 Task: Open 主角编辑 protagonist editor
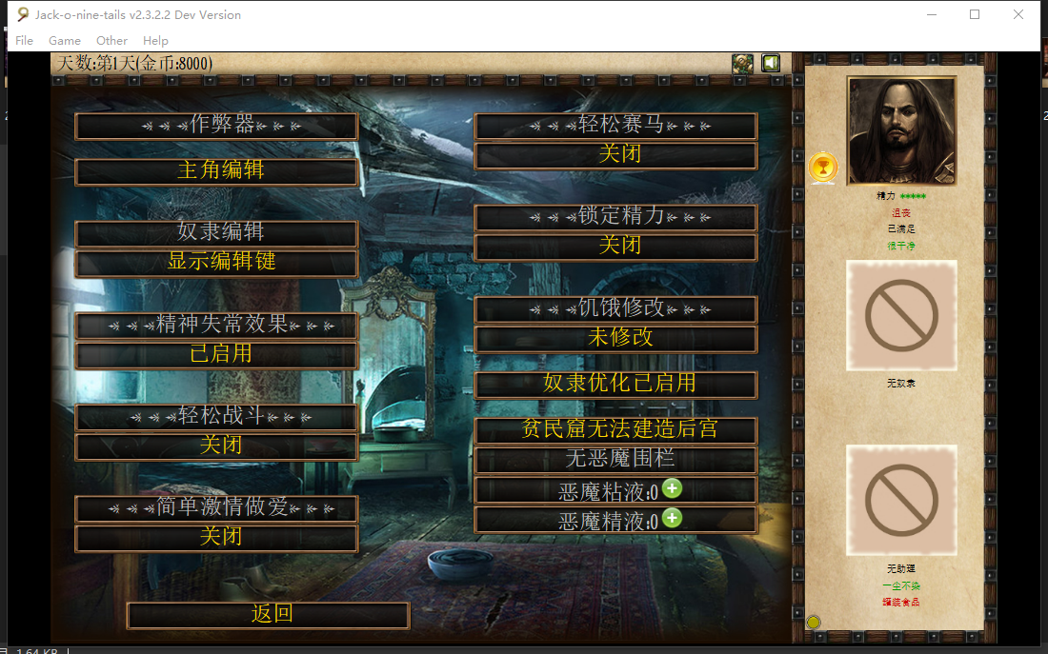(216, 171)
